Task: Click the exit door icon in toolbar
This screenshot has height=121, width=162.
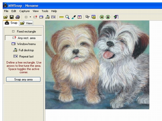Action: pyautogui.click(x=116, y=17)
